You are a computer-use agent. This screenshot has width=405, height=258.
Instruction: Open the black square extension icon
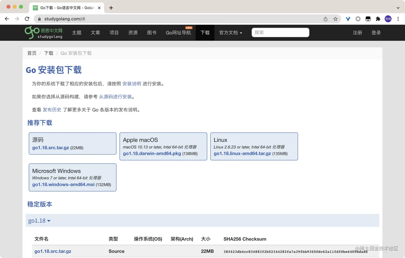[368, 19]
